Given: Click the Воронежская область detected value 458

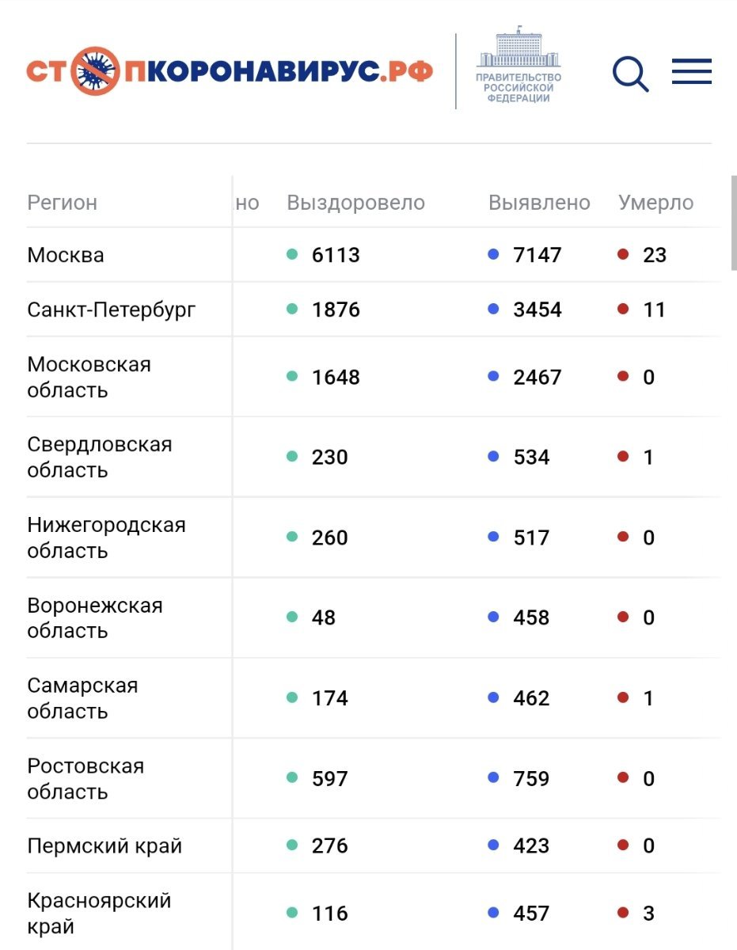Looking at the screenshot, I should click(531, 617).
